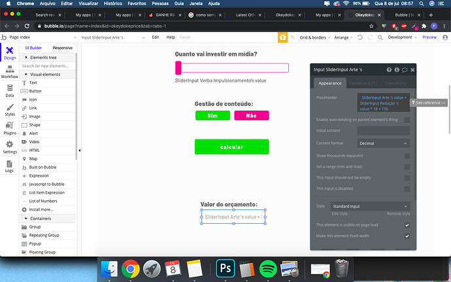Toggle 'Show thousands separator' checkbox
Viewport: 451px width, 282px height.
pos(407,156)
